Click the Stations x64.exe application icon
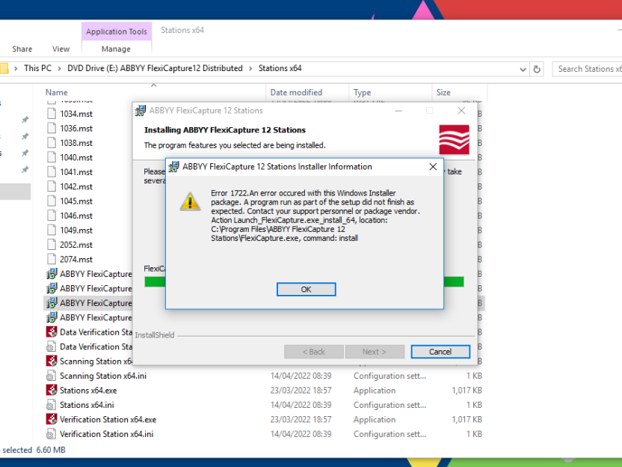622x467 pixels. [x=52, y=391]
